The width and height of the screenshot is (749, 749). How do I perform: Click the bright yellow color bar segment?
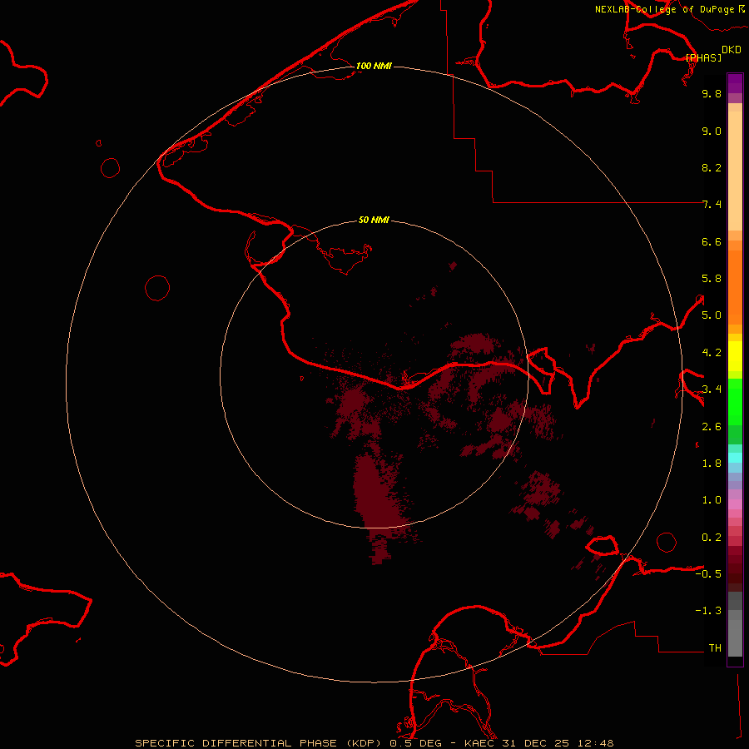point(735,356)
